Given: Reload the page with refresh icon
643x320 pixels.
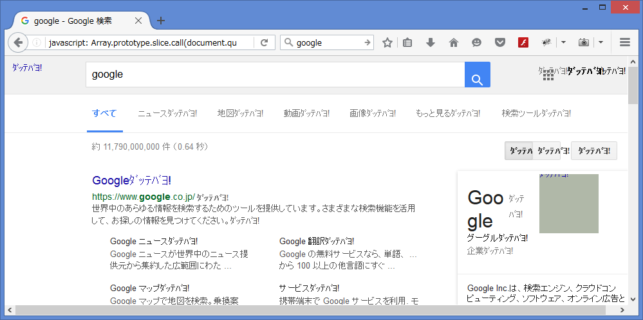Looking at the screenshot, I should point(264,42).
